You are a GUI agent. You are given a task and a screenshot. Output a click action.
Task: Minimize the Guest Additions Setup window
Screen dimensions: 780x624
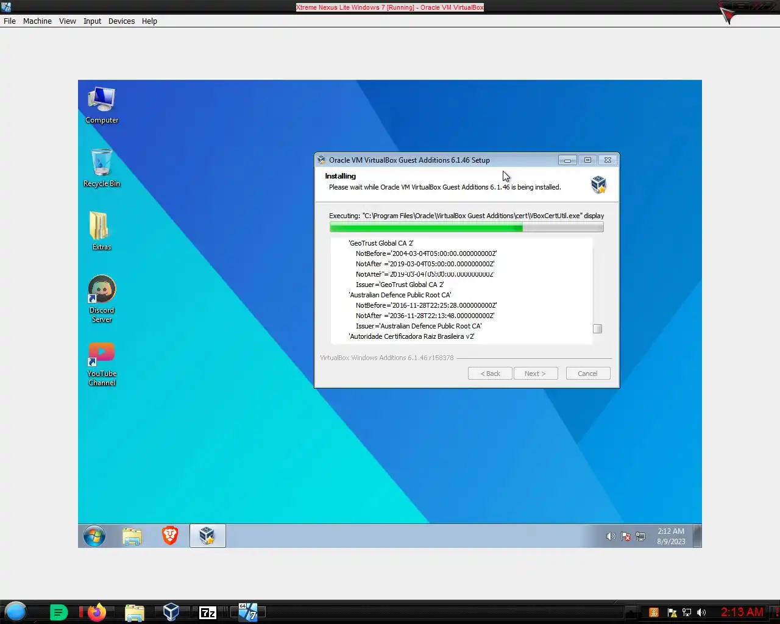point(567,160)
